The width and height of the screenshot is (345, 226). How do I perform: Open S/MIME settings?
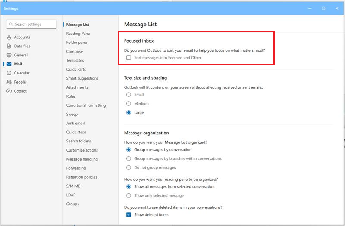tap(73, 186)
